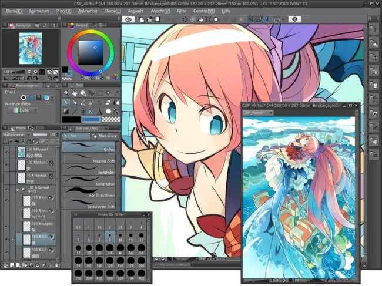Open the Effekt row dropdown arrow

pos(52,97)
